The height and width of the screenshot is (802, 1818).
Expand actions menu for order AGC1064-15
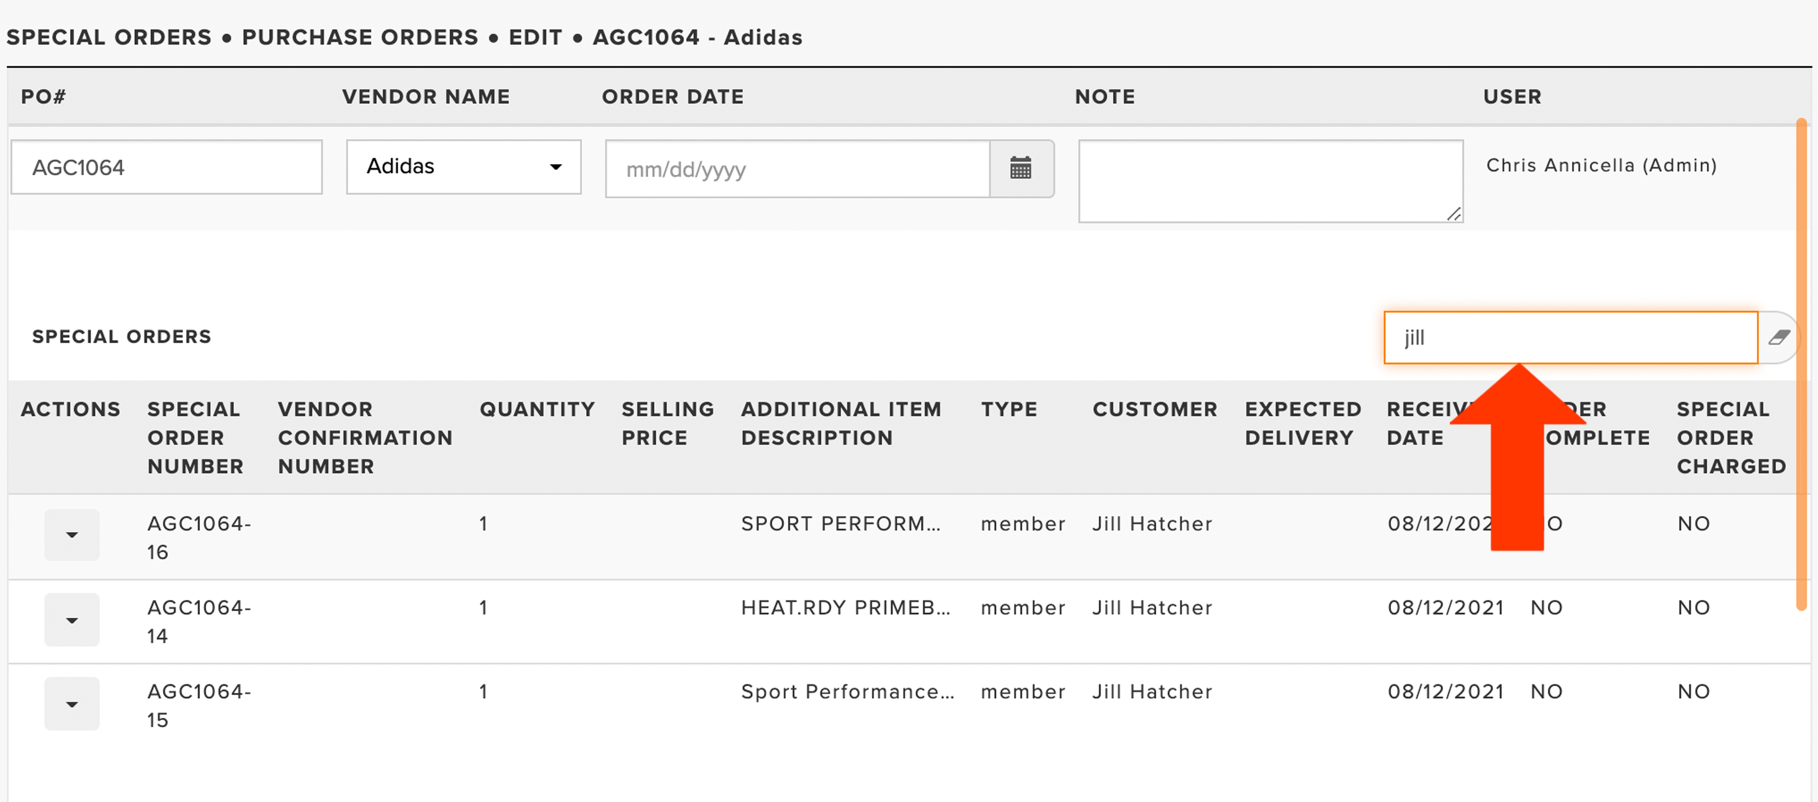pyautogui.click(x=72, y=704)
